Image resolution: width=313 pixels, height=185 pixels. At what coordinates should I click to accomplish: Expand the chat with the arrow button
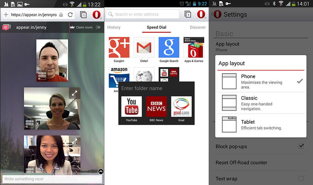[101, 172]
